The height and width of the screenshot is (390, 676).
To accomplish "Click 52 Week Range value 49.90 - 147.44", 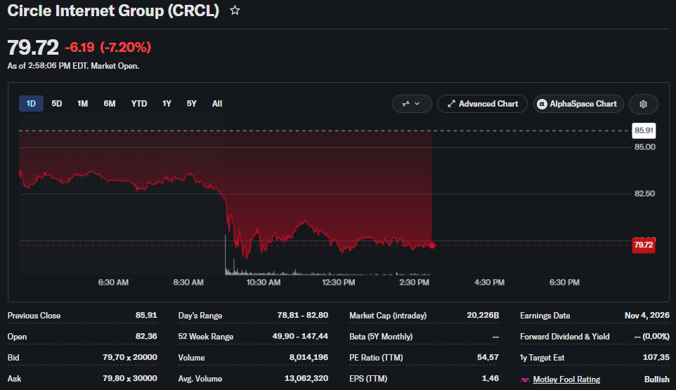I will [300, 336].
